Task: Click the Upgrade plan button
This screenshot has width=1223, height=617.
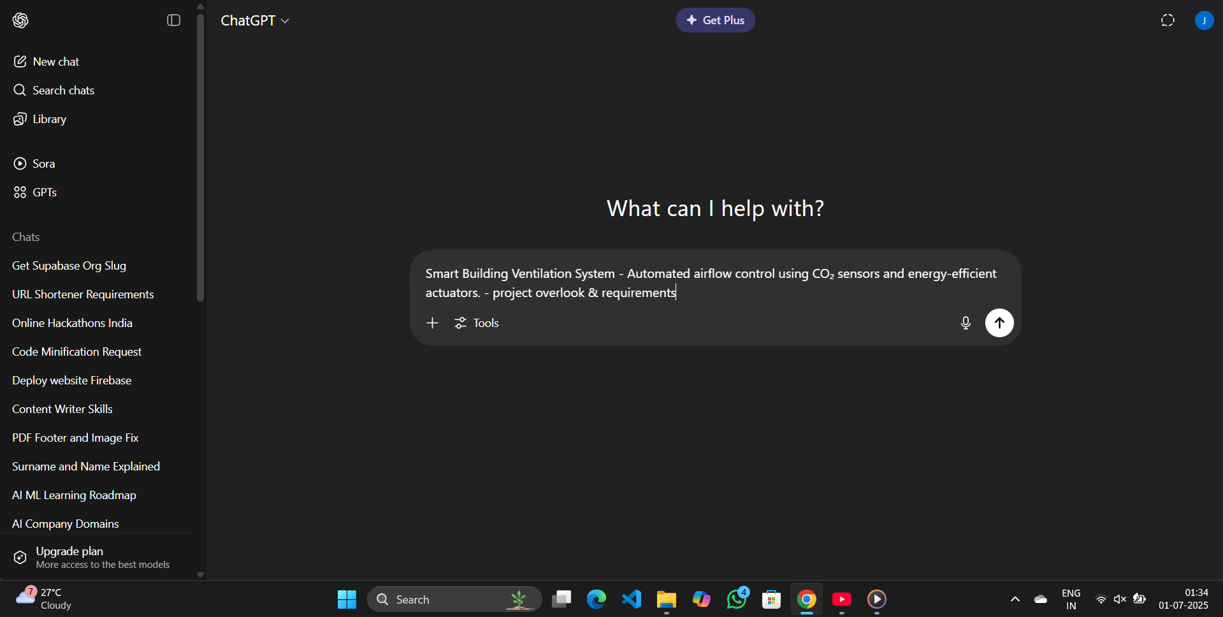Action: [97, 557]
